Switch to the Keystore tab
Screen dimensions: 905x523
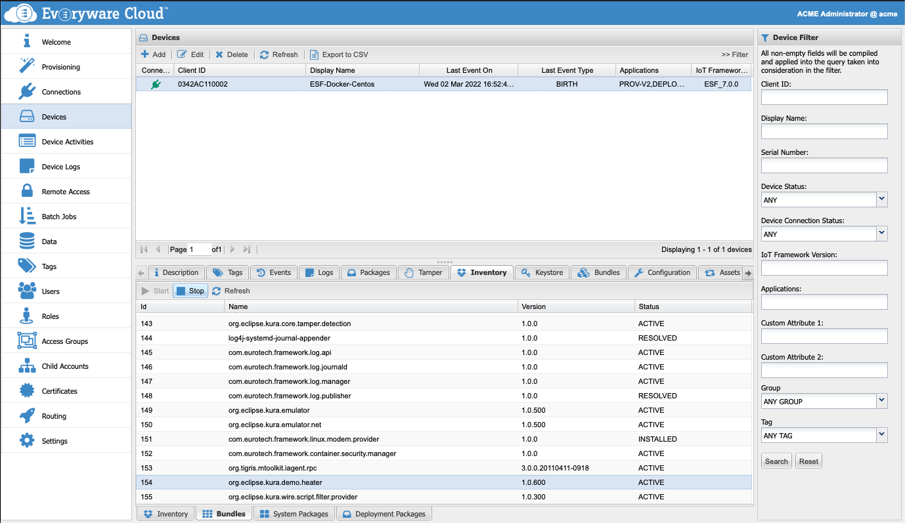[542, 272]
